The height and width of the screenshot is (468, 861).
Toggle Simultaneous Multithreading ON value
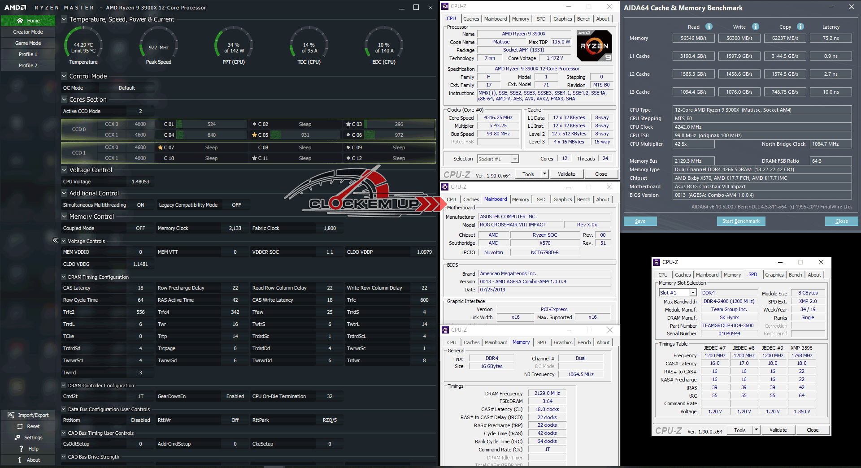coord(140,205)
